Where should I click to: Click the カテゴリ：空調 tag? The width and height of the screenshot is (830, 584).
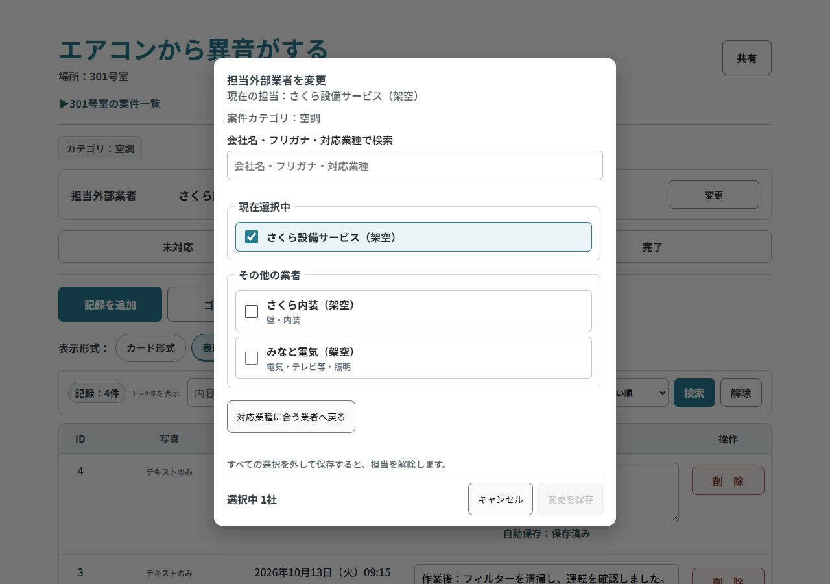click(100, 149)
